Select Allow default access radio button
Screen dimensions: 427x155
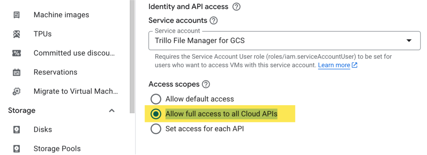(156, 99)
